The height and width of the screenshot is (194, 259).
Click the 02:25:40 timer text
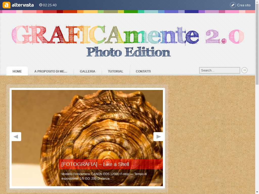click(x=50, y=5)
